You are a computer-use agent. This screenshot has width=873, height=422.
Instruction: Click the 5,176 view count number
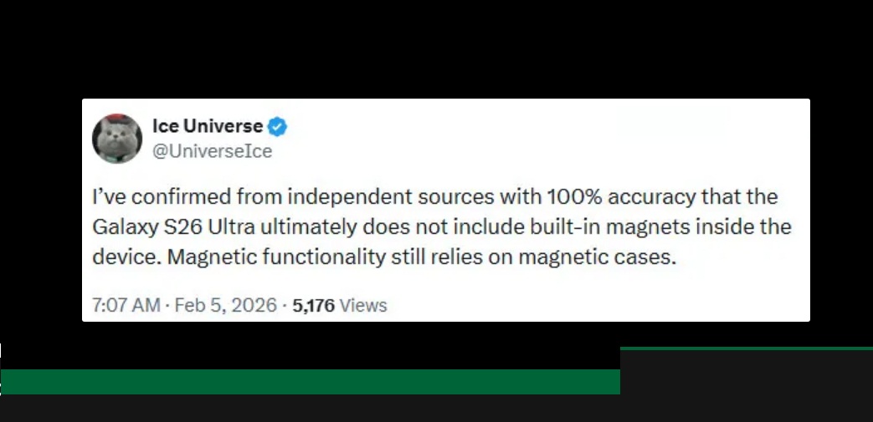coord(314,305)
